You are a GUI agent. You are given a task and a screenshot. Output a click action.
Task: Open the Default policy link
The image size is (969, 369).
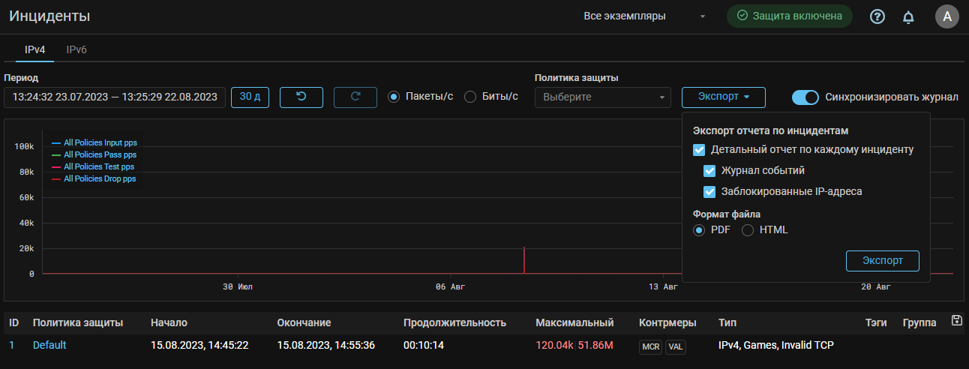pyautogui.click(x=49, y=345)
